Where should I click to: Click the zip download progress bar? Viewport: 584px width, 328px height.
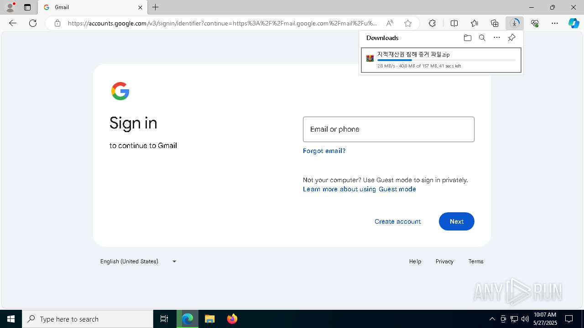447,60
